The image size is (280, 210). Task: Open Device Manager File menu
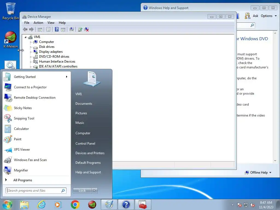27,23
